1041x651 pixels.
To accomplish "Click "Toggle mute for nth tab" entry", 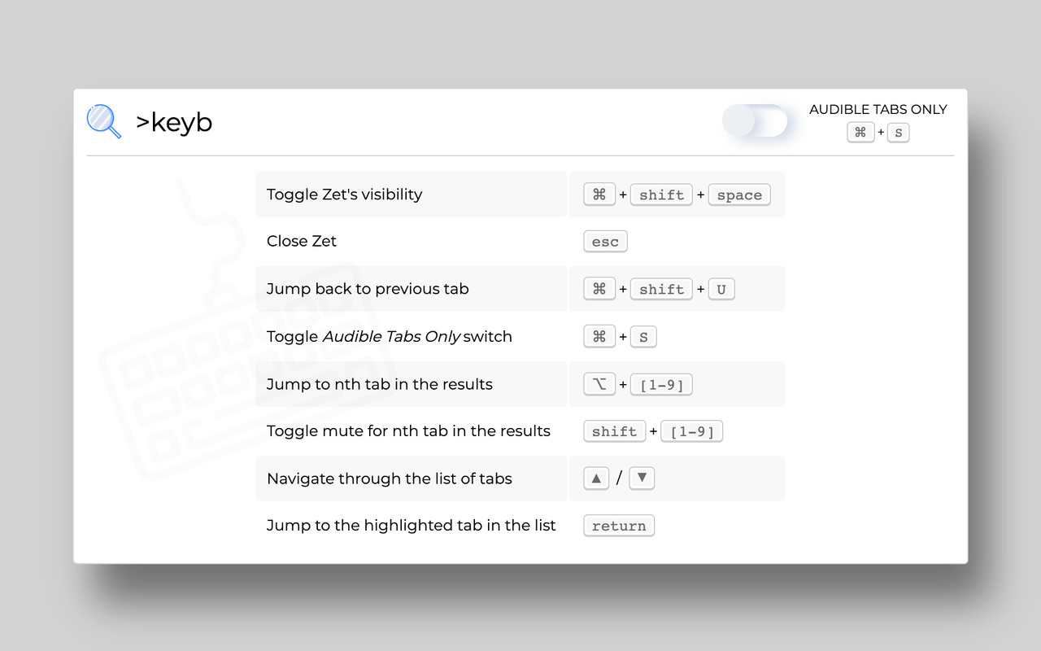I will point(408,431).
